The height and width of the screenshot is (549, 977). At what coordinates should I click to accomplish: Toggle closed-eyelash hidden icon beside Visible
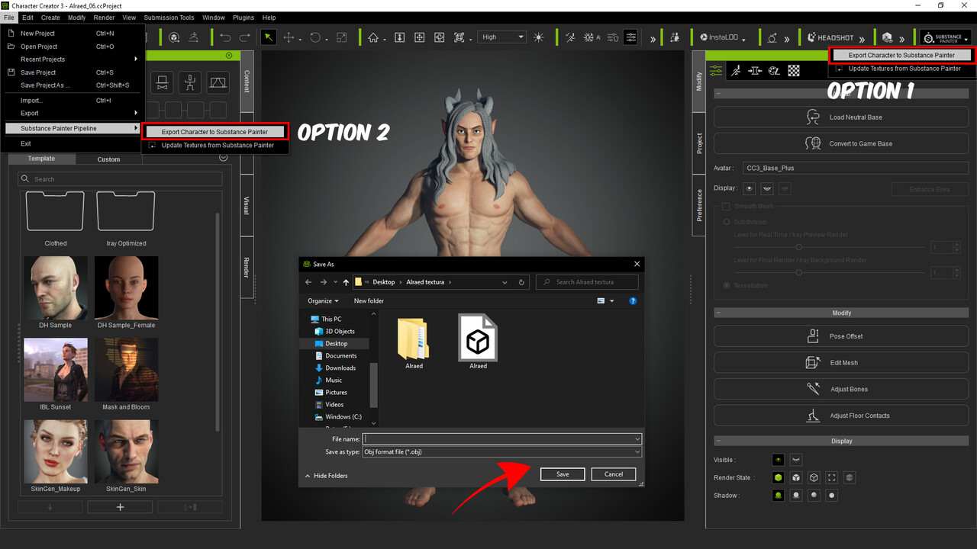tap(796, 460)
